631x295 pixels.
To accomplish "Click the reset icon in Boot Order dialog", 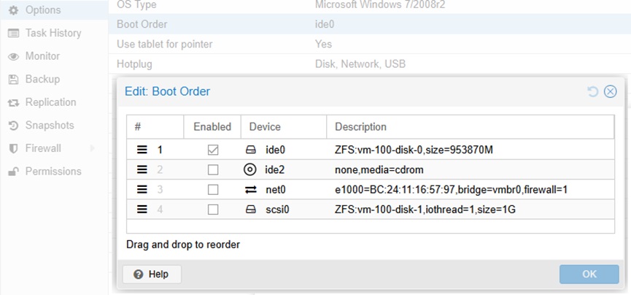I will [x=593, y=92].
